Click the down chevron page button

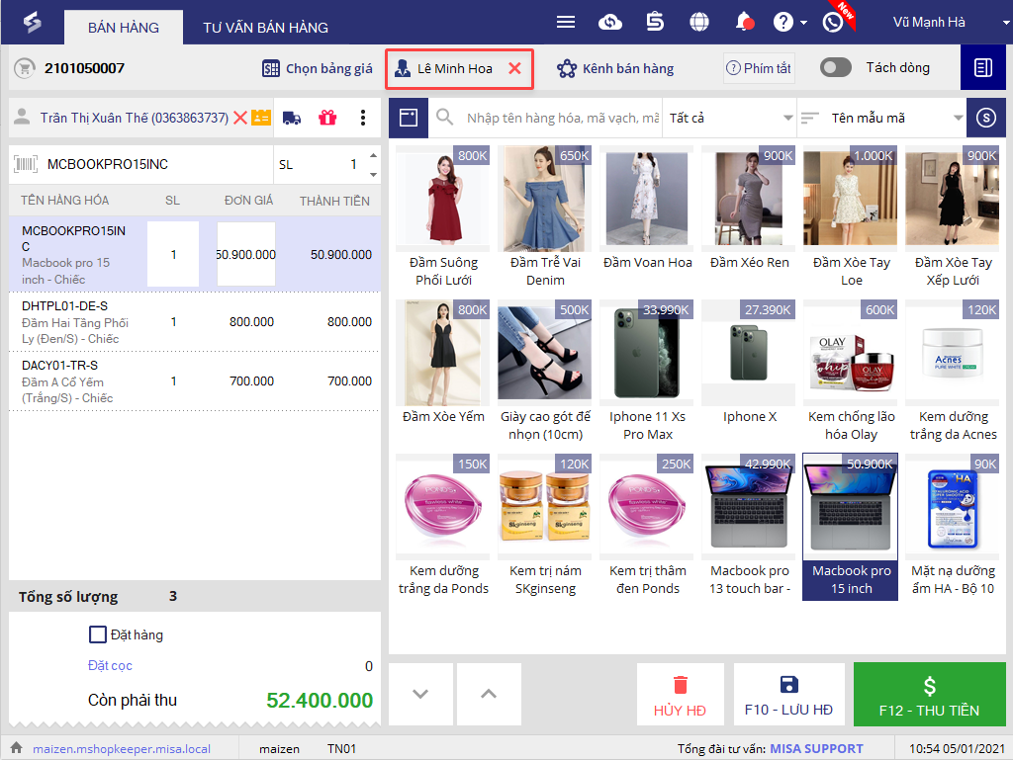coord(420,694)
